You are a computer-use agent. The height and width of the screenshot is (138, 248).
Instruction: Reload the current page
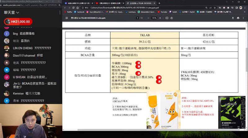(x=73, y=7)
